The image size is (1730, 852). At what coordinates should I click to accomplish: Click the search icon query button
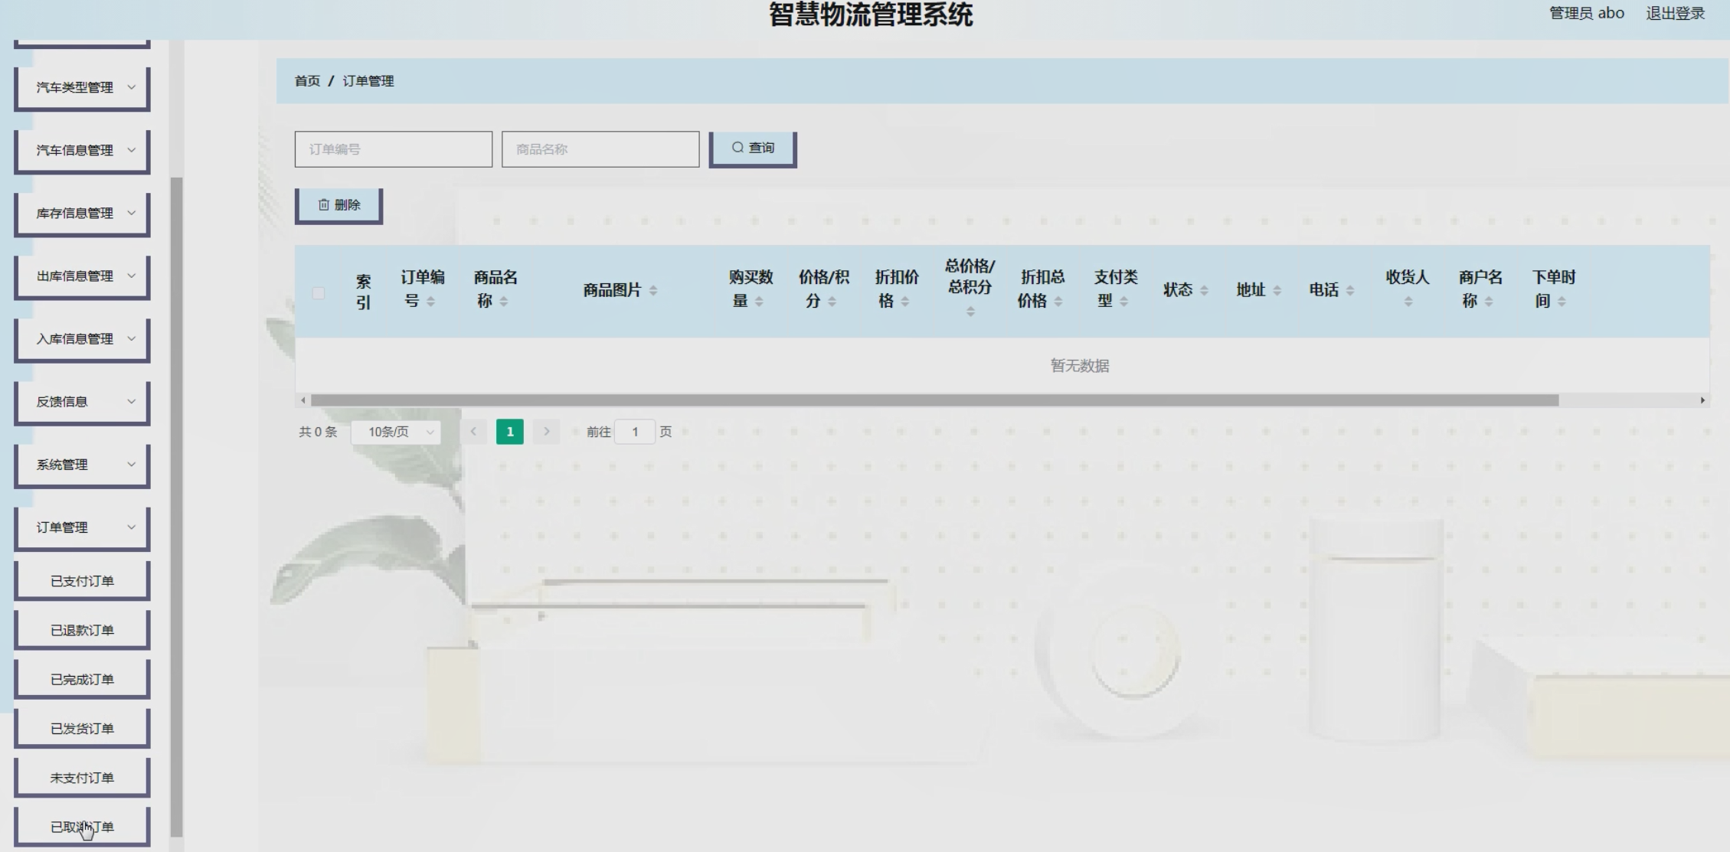point(752,149)
